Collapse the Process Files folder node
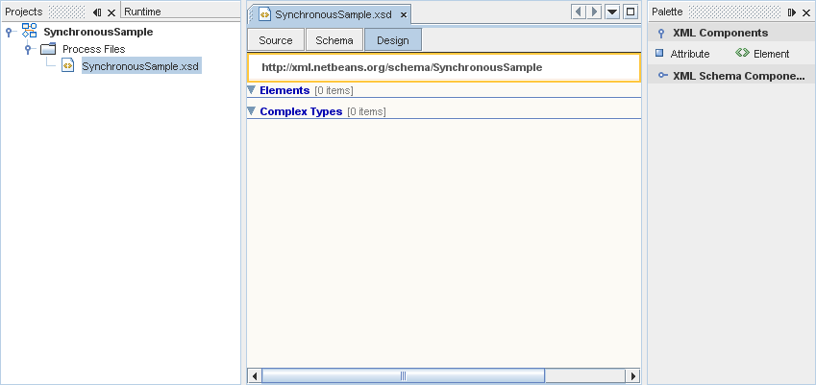Viewport: 816px width, 385px height. (x=28, y=49)
